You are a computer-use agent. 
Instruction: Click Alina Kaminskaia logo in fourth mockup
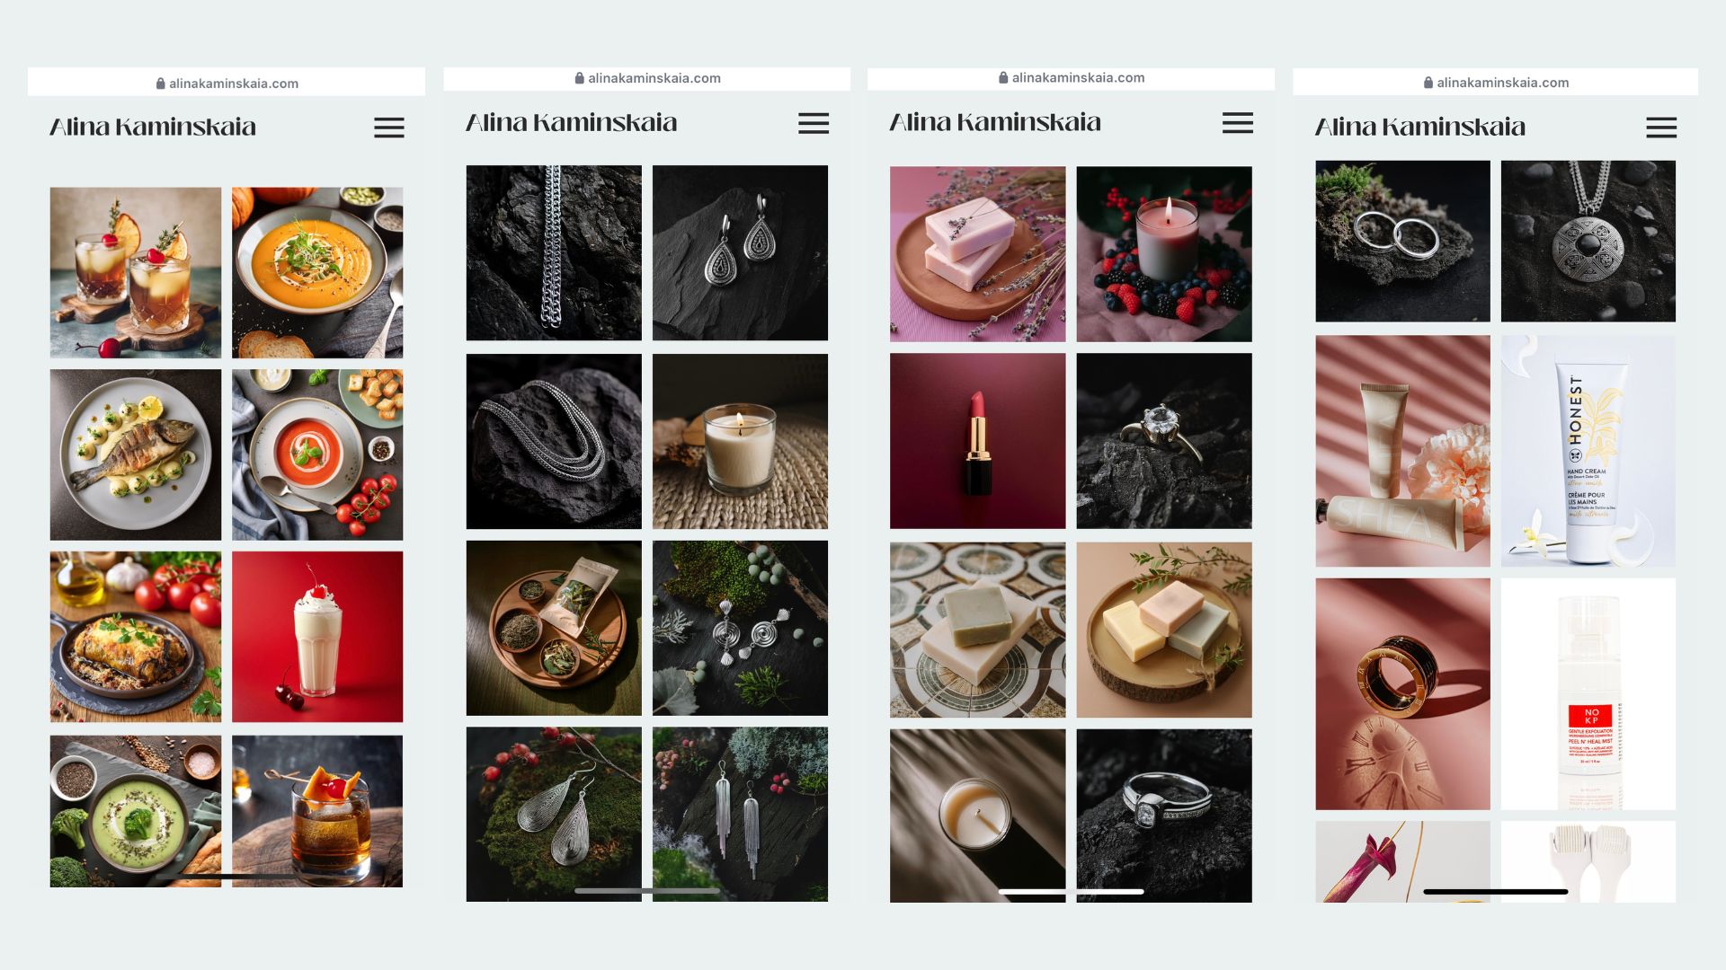pyautogui.click(x=1420, y=127)
